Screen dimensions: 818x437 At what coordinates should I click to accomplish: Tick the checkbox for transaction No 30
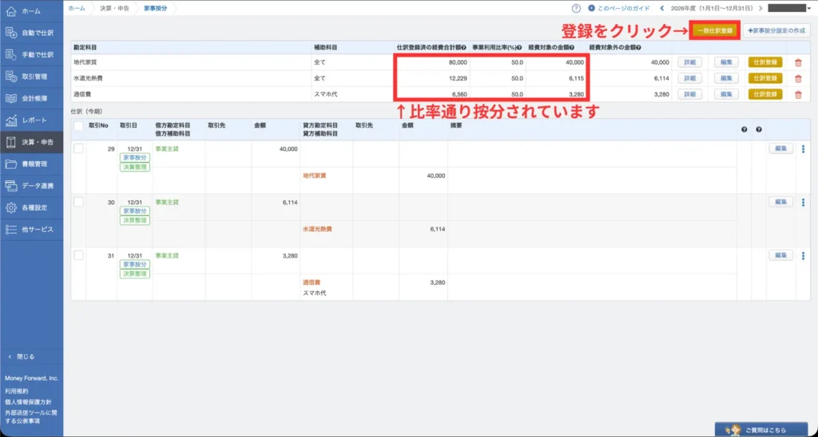78,203
